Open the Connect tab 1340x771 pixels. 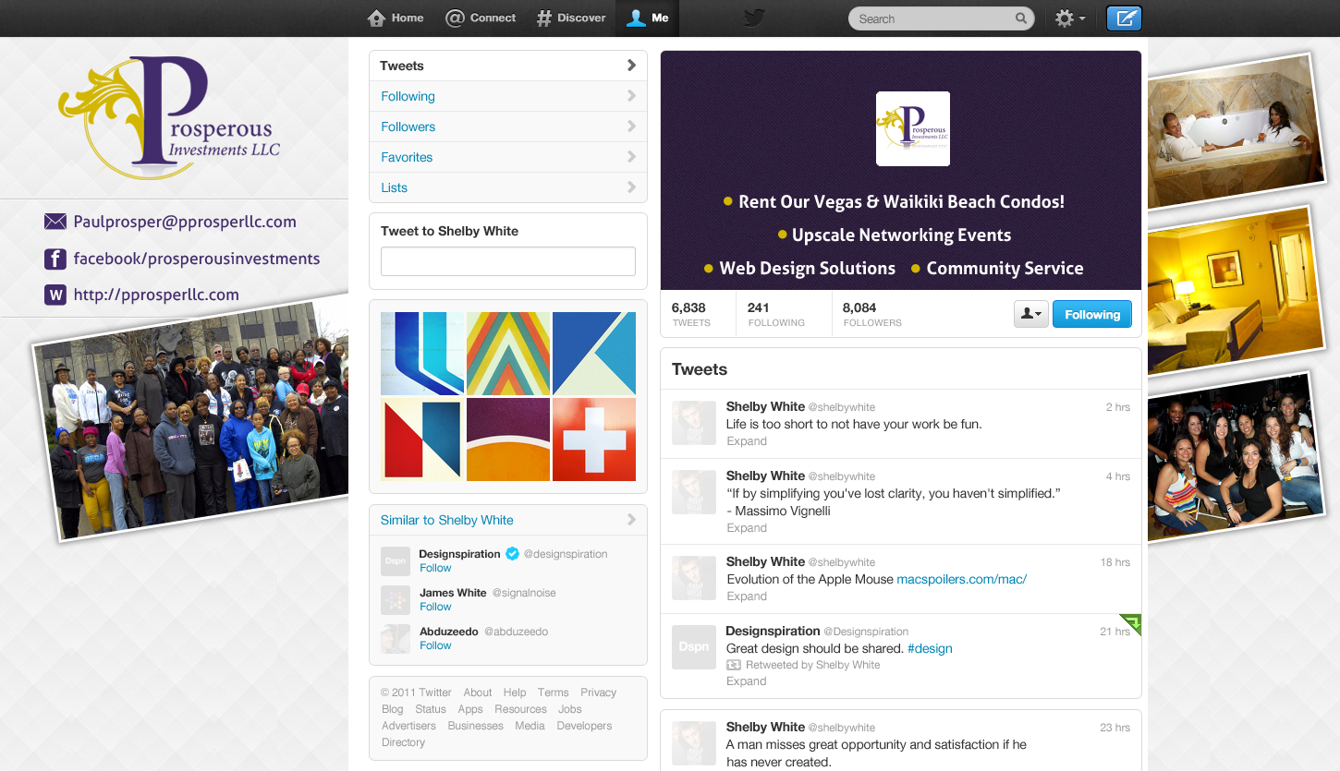tap(481, 18)
